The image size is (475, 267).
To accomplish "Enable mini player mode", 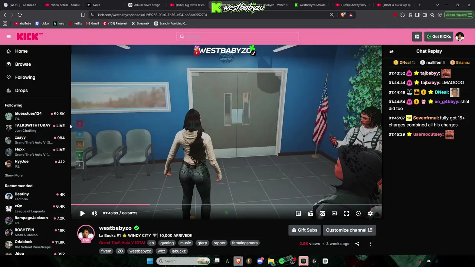I will [x=298, y=213].
